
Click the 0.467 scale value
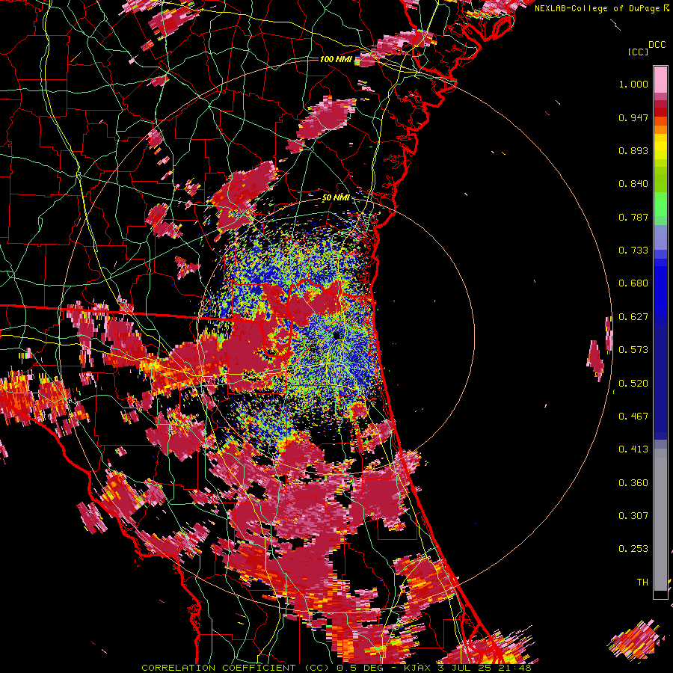[x=633, y=417]
